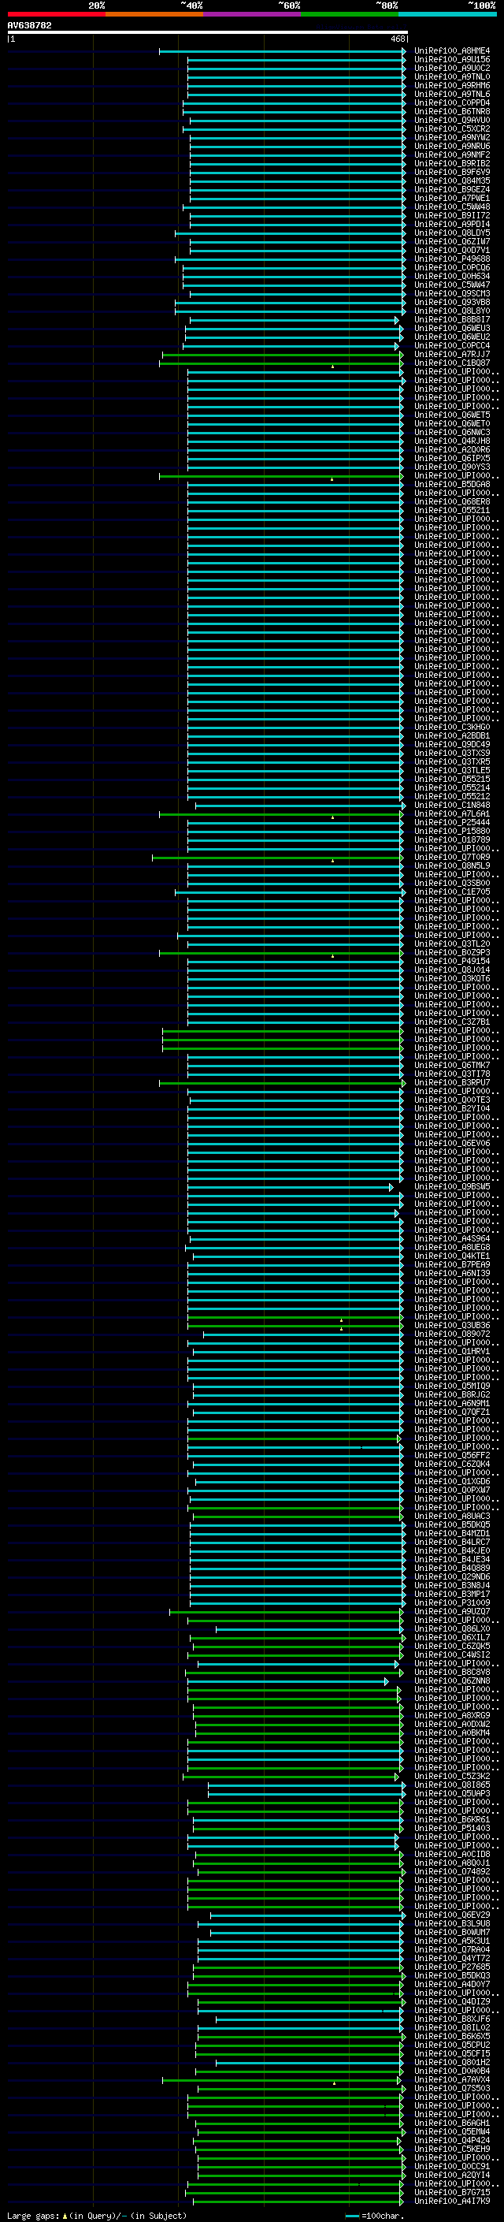Viewport: 504px width, 2222px height.
Task: Select hit label UniRef100_B6TNR8
Action: click(451, 111)
